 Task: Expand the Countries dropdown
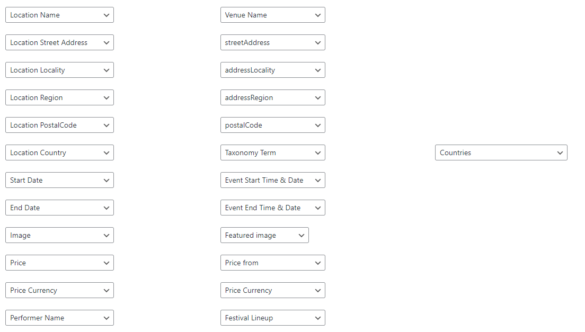[x=501, y=153]
